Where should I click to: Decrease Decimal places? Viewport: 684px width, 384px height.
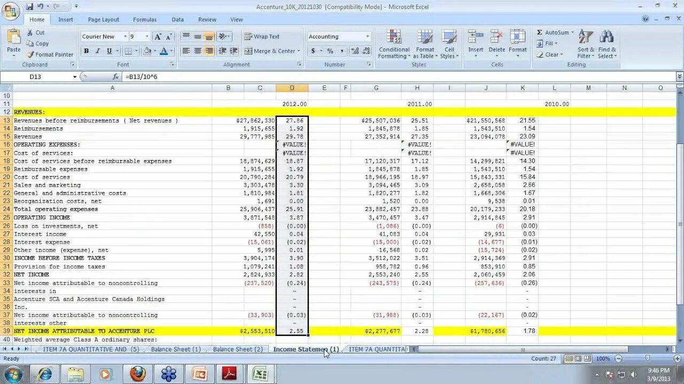pyautogui.click(x=366, y=51)
